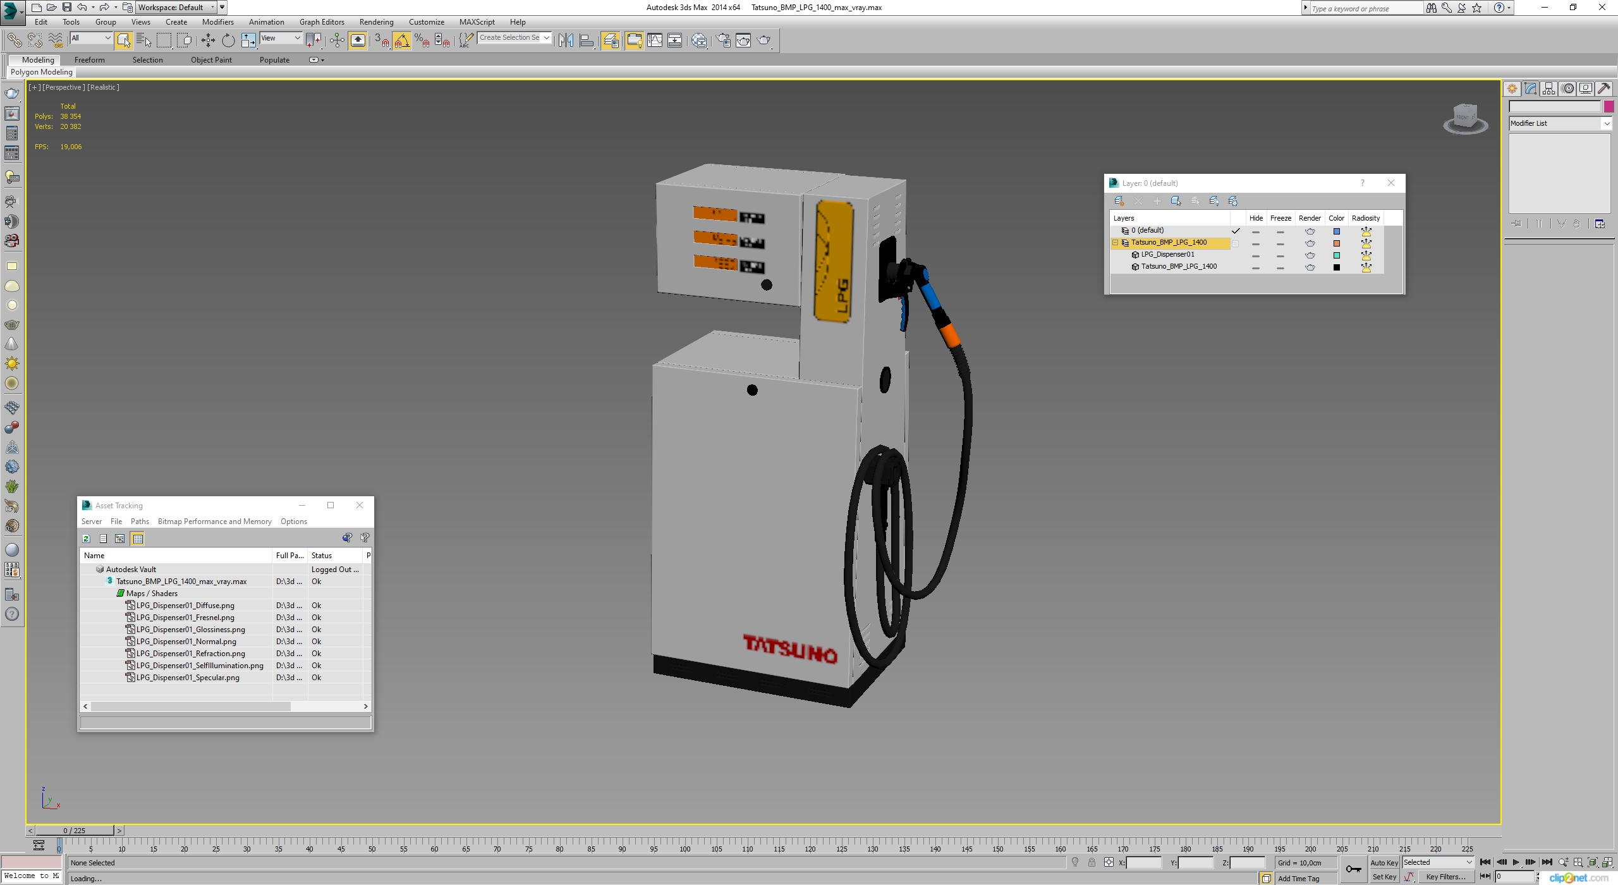The height and width of the screenshot is (885, 1618).
Task: Click the Mirror tool icon
Action: (566, 40)
